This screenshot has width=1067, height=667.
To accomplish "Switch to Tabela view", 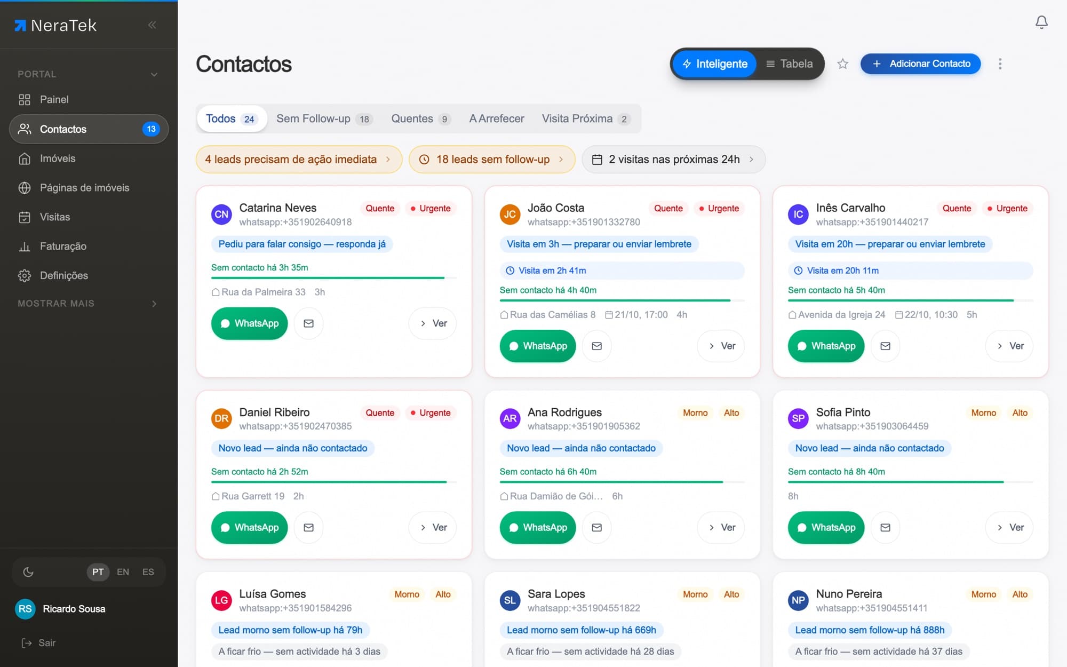I will click(790, 64).
